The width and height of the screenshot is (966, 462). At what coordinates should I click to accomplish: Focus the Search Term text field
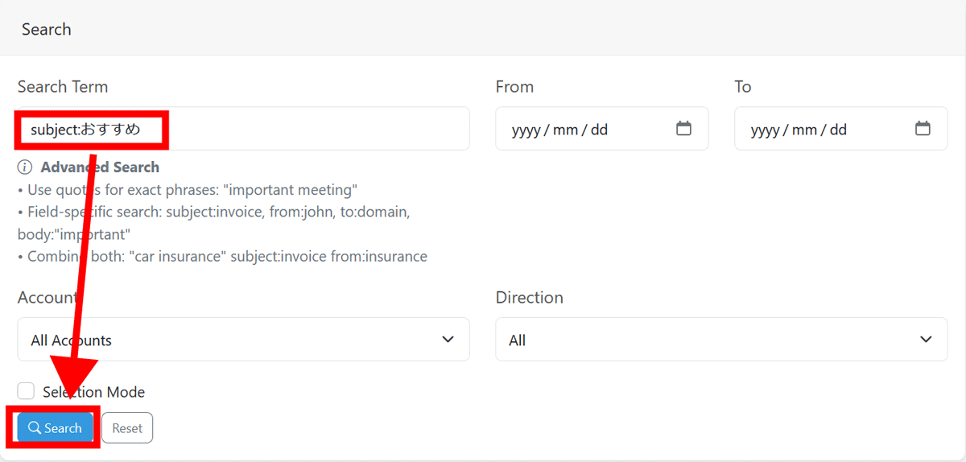click(x=314, y=129)
